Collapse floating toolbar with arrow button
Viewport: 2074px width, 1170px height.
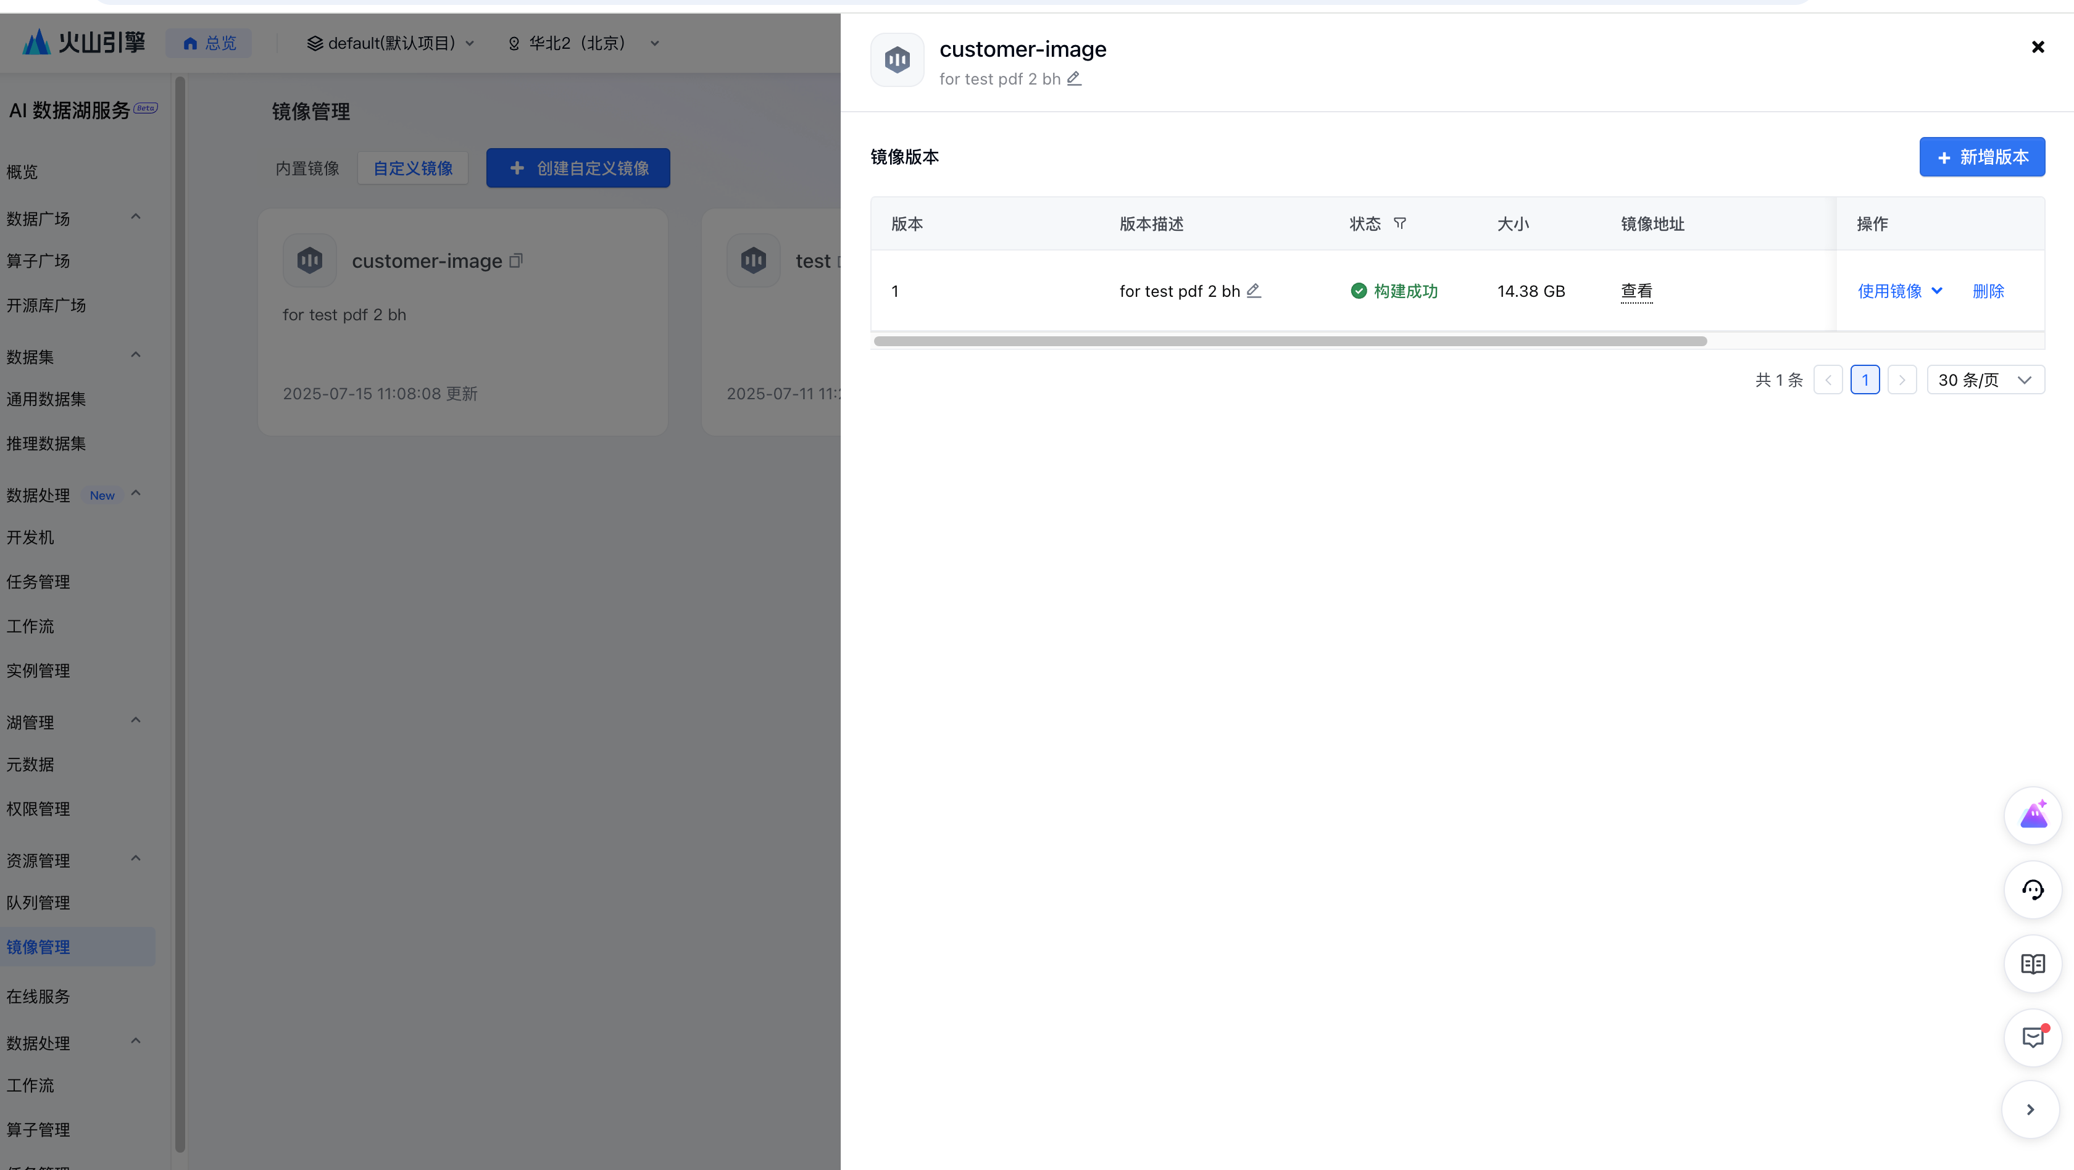click(x=2031, y=1110)
